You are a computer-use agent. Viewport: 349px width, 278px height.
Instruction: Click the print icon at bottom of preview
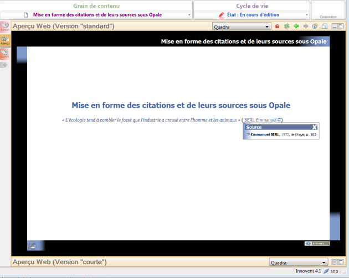33,245
